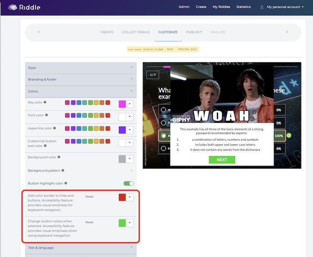Pick the green preset swatch for Key color
Screen dimensions: 313x257
pos(91,103)
